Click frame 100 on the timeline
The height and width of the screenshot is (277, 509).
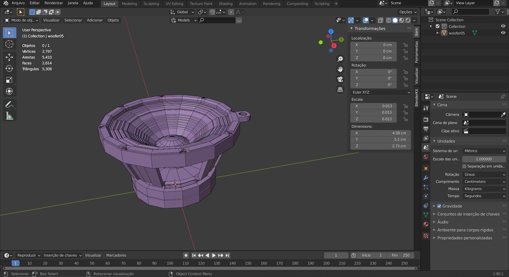pos(170,263)
